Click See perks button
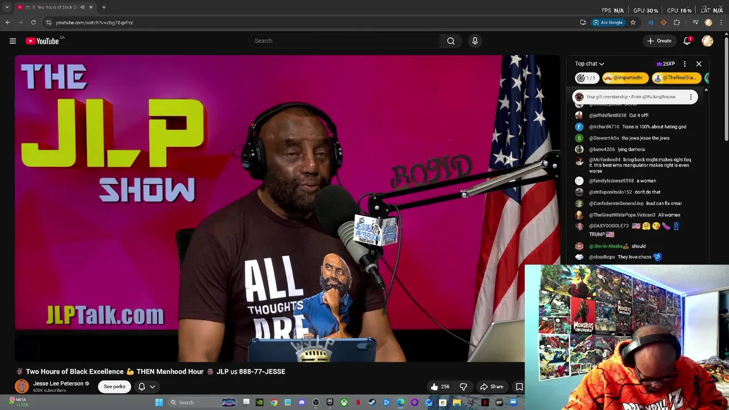The height and width of the screenshot is (410, 729). tap(114, 387)
